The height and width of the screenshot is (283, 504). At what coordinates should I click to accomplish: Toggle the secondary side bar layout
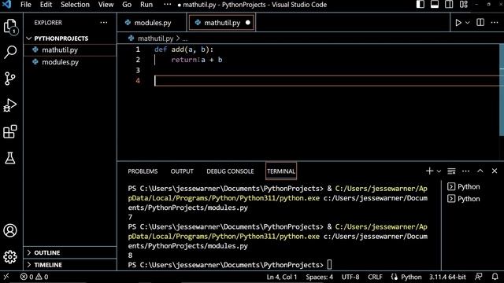[x=449, y=4]
